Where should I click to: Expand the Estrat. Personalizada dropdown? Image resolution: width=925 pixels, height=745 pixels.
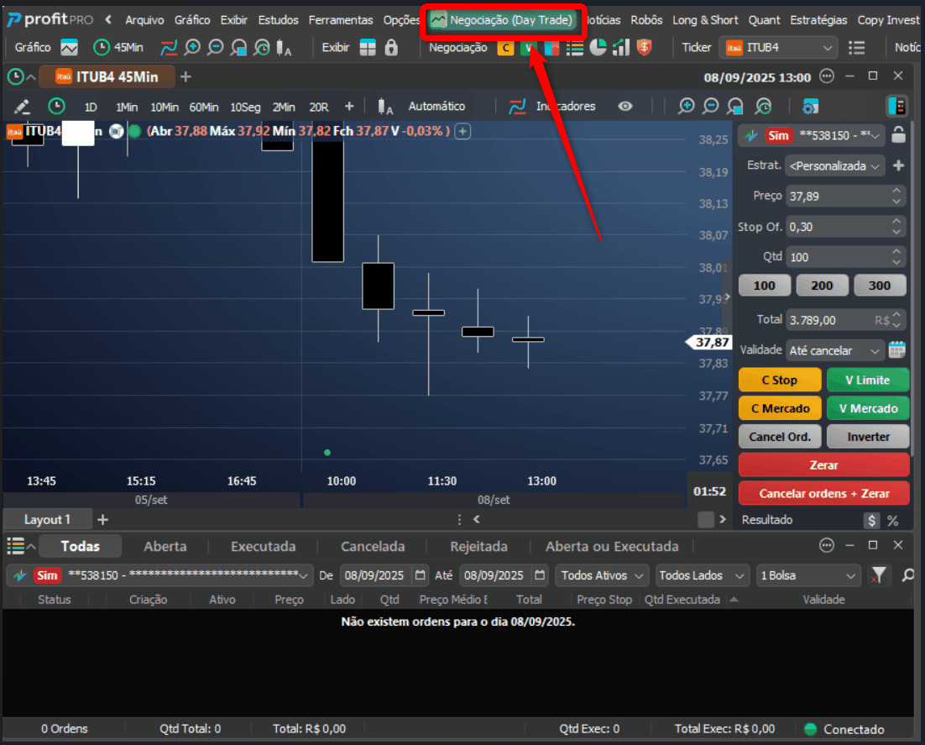pos(834,166)
